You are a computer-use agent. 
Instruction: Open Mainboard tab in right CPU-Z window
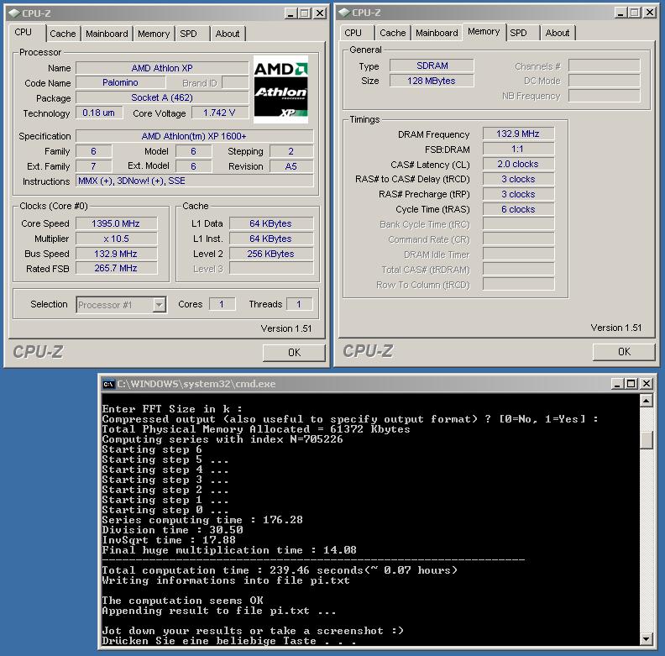[x=437, y=33]
